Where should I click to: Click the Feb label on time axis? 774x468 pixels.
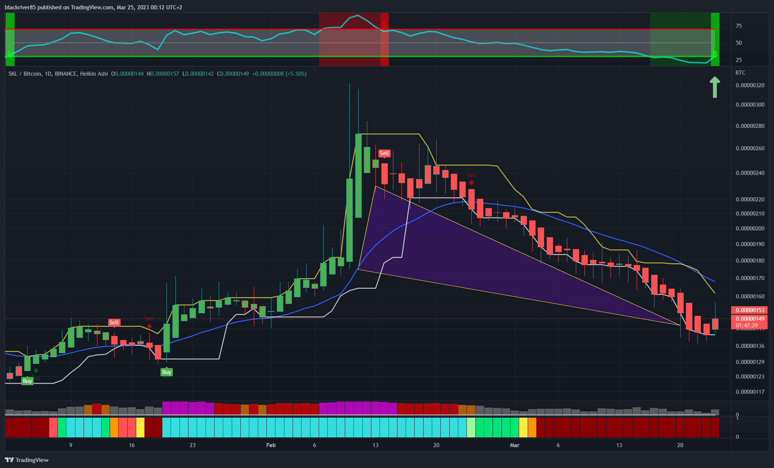271,445
